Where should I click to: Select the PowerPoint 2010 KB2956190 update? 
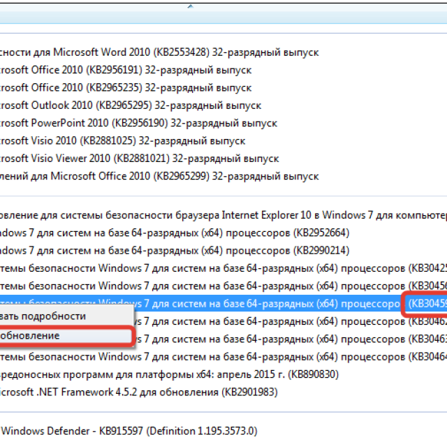tap(138, 123)
